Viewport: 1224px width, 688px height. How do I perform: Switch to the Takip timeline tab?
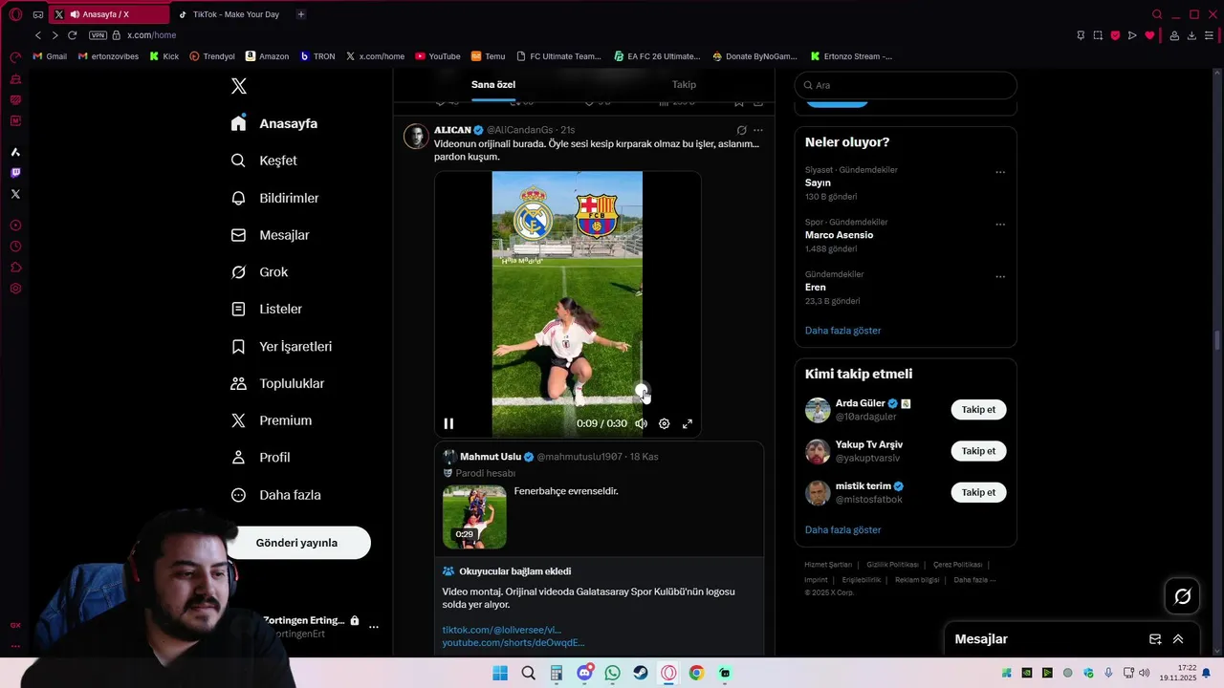pos(684,85)
